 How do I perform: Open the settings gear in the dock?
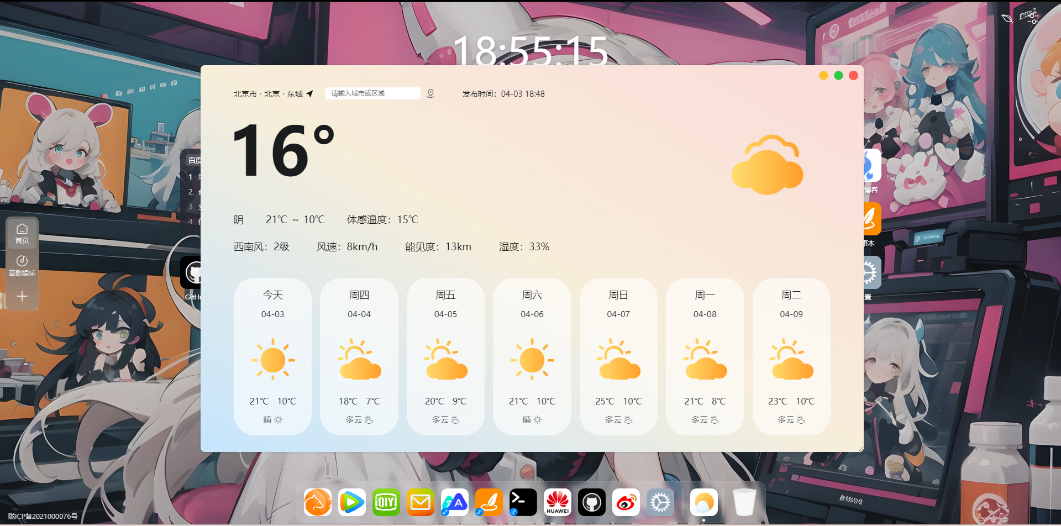coord(660,502)
